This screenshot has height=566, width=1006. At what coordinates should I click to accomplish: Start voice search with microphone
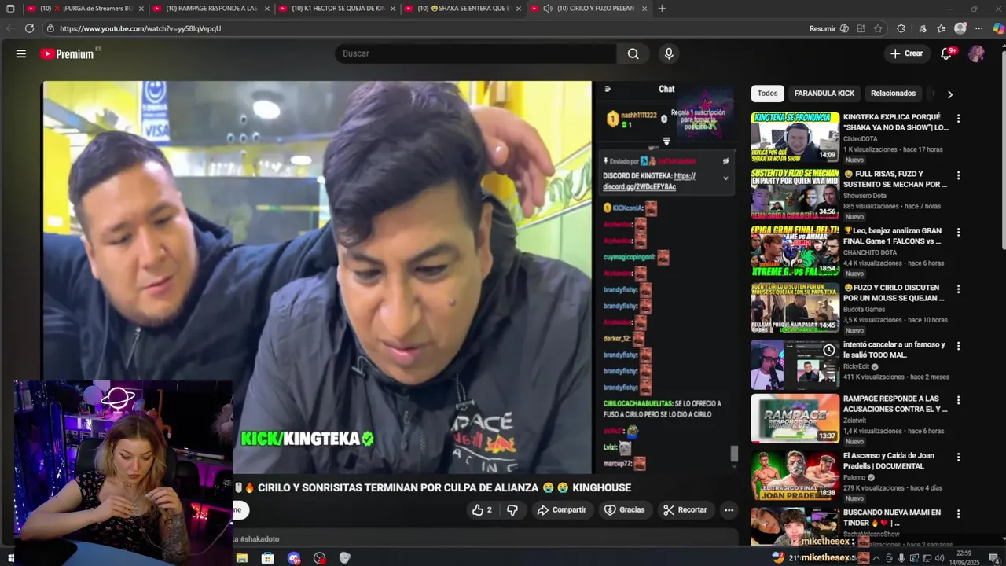[x=669, y=53]
